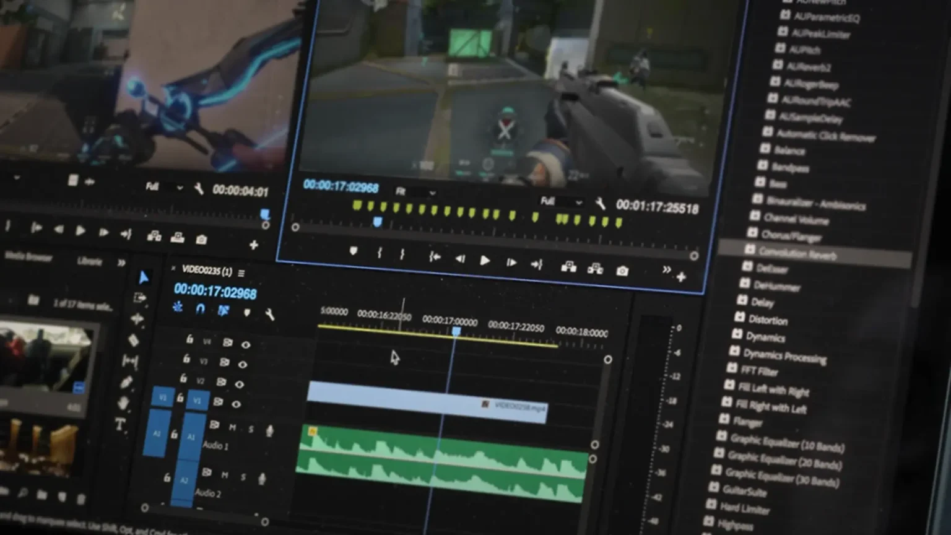Export frame camera in Source Monitor
Viewport: 951px width, 535px height.
pos(201,239)
